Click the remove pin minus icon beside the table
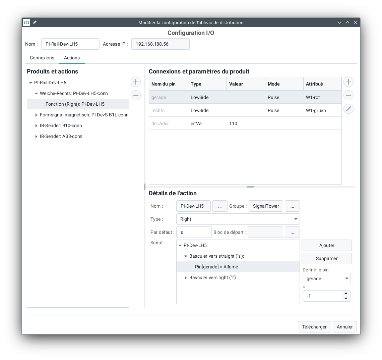Viewport: 382px width, 360px height. 348,95
